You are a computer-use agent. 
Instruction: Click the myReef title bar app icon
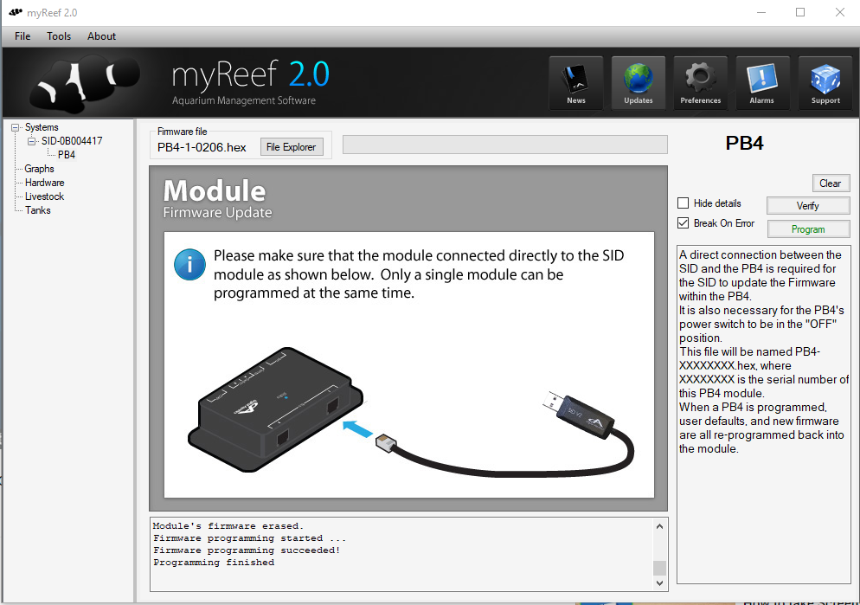pyautogui.click(x=16, y=12)
